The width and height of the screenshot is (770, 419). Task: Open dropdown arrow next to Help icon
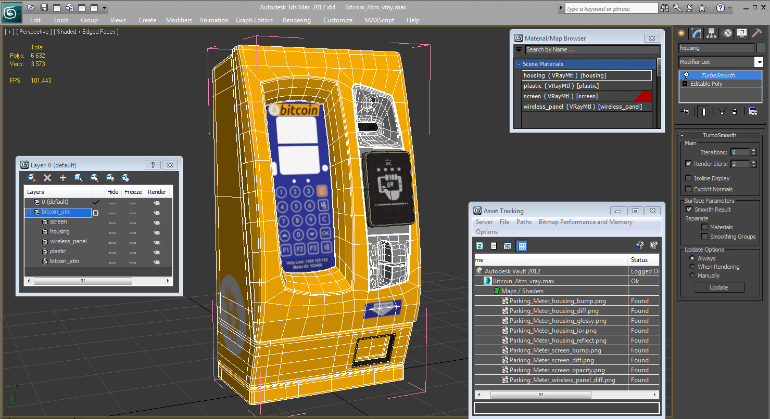730,8
